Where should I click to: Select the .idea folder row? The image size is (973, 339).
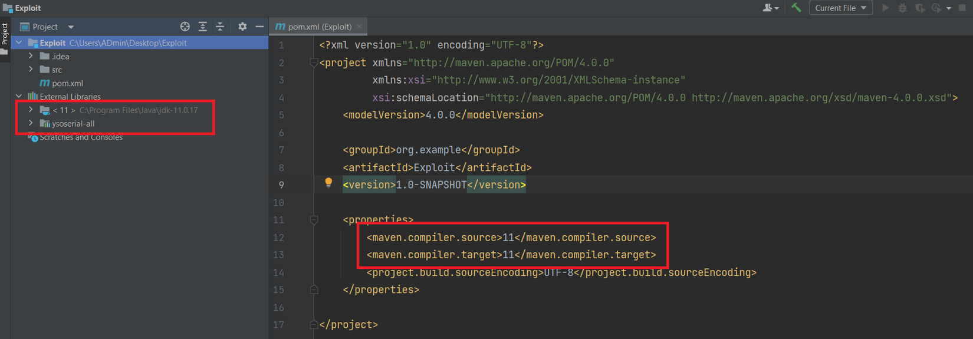pyautogui.click(x=139, y=56)
